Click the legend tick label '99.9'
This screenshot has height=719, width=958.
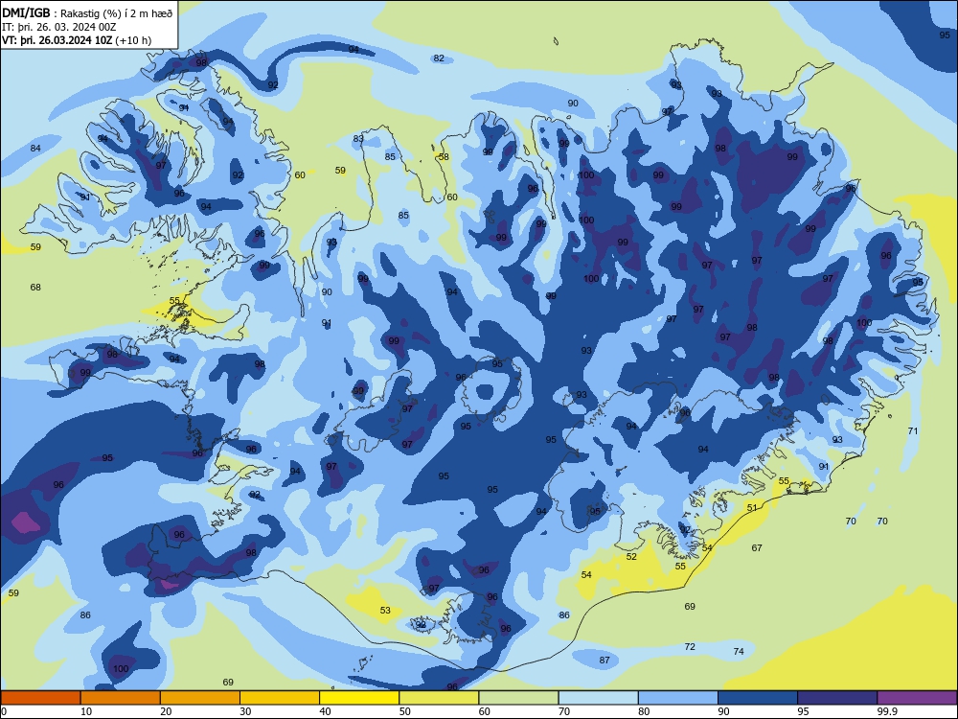tap(887, 711)
